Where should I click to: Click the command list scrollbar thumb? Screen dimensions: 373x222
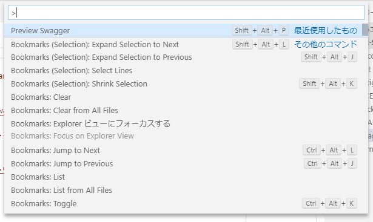(x=365, y=30)
